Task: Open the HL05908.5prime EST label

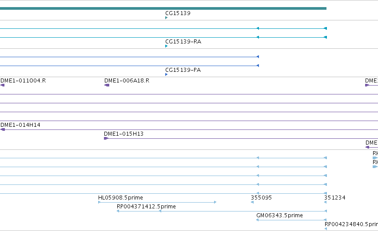Action: pos(120,198)
